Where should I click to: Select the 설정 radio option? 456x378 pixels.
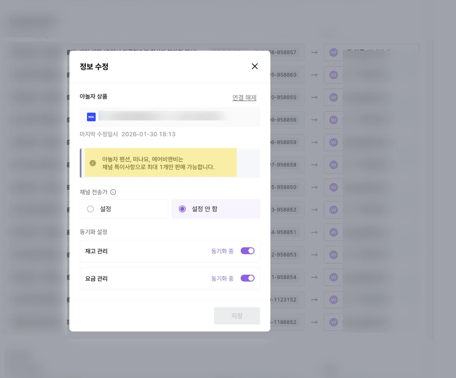point(124,209)
